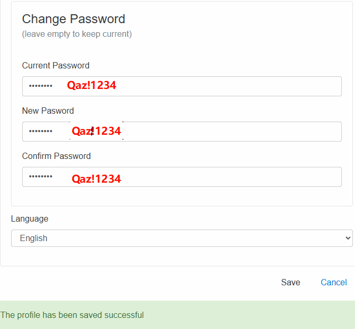
Task: Save the profile changes
Action: (x=291, y=282)
